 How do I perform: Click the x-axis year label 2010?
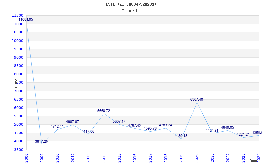pos(57,158)
